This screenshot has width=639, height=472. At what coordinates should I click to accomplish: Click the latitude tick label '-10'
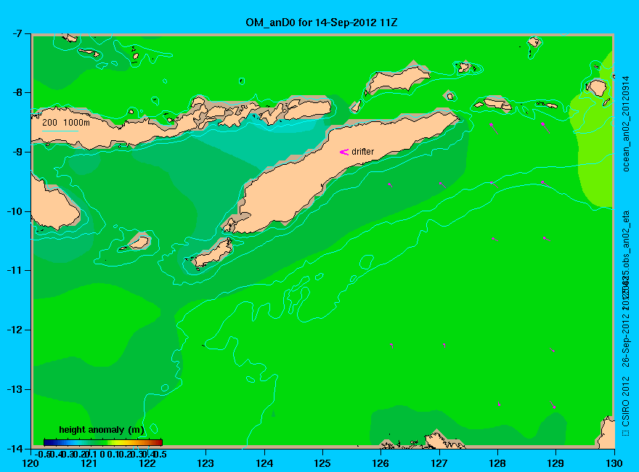pos(15,211)
